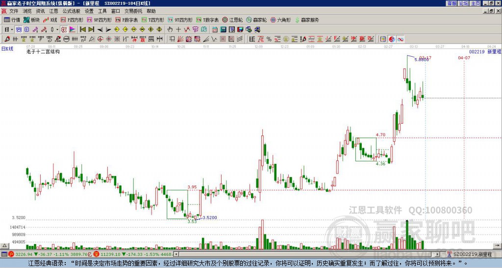Click the 板块 sector icon
Image resolution: width=502 pixels, height=268 pixels.
click(x=31, y=20)
